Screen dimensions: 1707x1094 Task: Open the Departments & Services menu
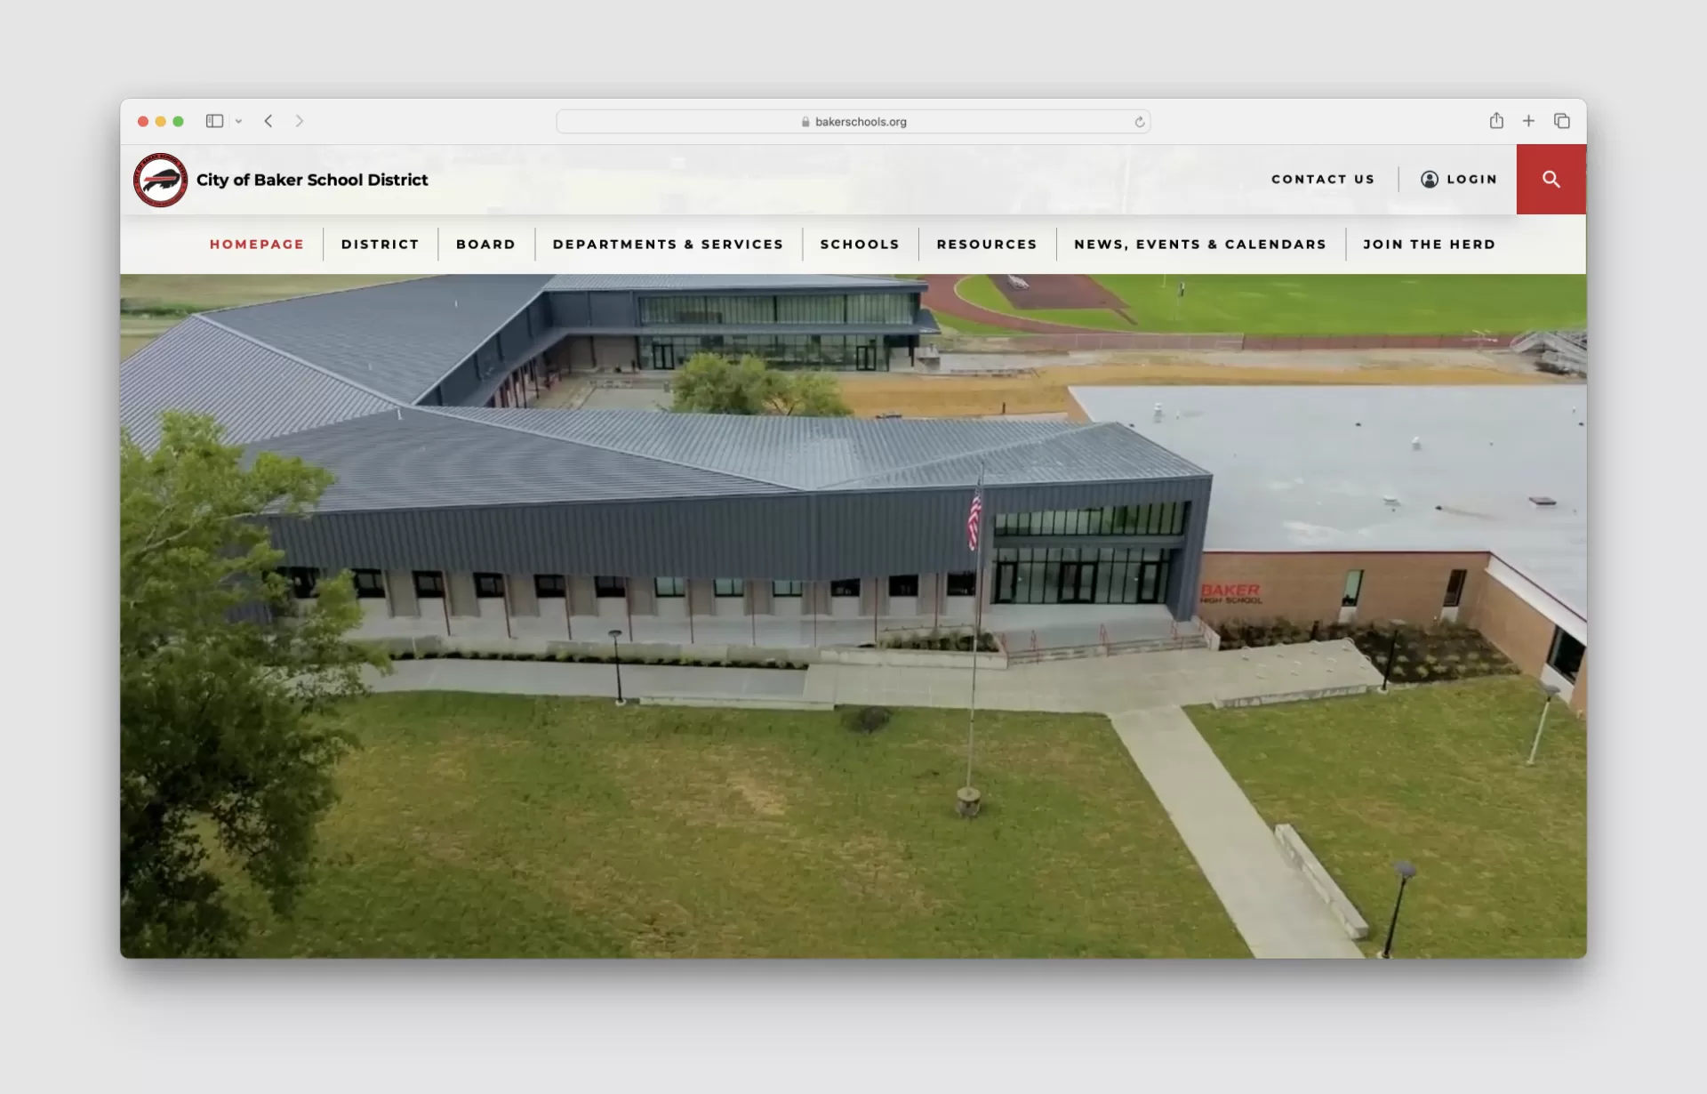click(x=668, y=244)
